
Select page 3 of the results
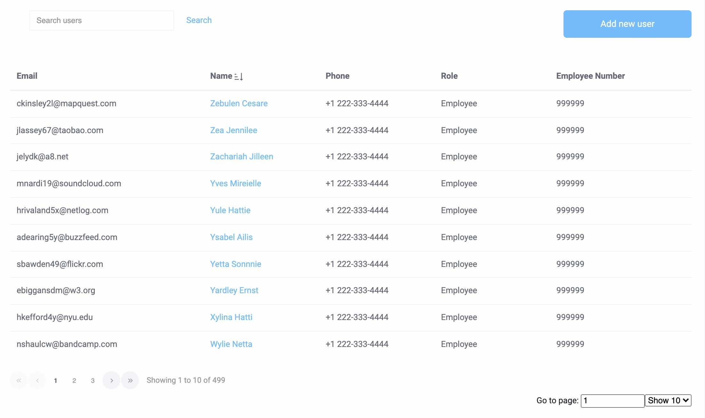tap(93, 380)
